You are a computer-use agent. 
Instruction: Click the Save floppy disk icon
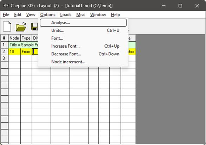coord(34,27)
